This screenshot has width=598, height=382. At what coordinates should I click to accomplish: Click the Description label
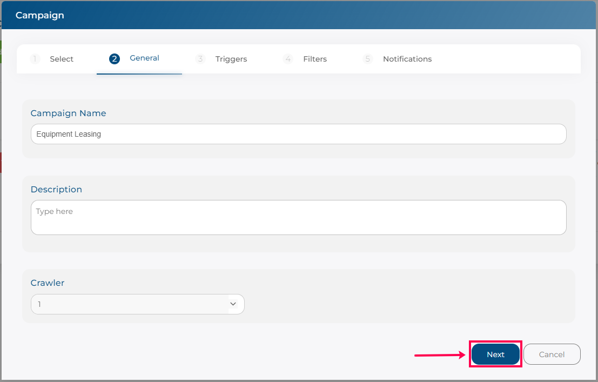pos(56,190)
